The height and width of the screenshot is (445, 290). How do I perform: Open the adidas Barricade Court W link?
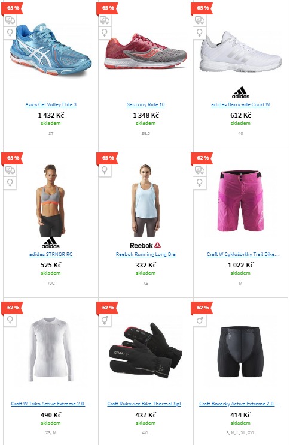point(240,104)
